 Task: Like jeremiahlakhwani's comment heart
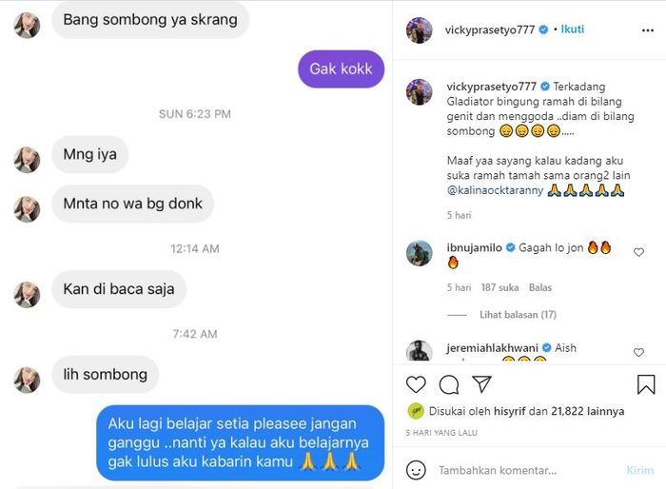point(638,352)
